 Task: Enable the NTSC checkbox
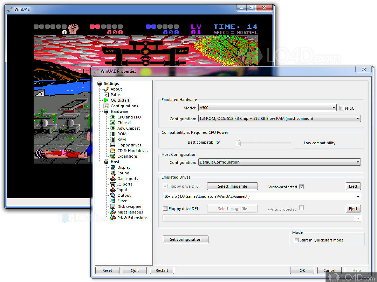click(342, 108)
